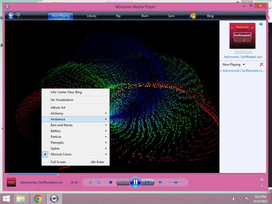Turn shuffle on
272x204 pixels.
point(90,182)
